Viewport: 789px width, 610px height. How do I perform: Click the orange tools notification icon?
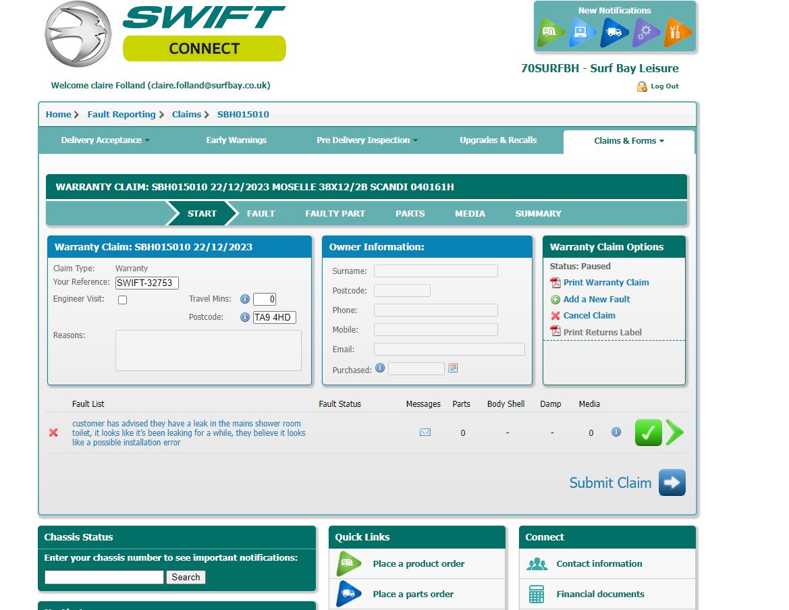677,32
